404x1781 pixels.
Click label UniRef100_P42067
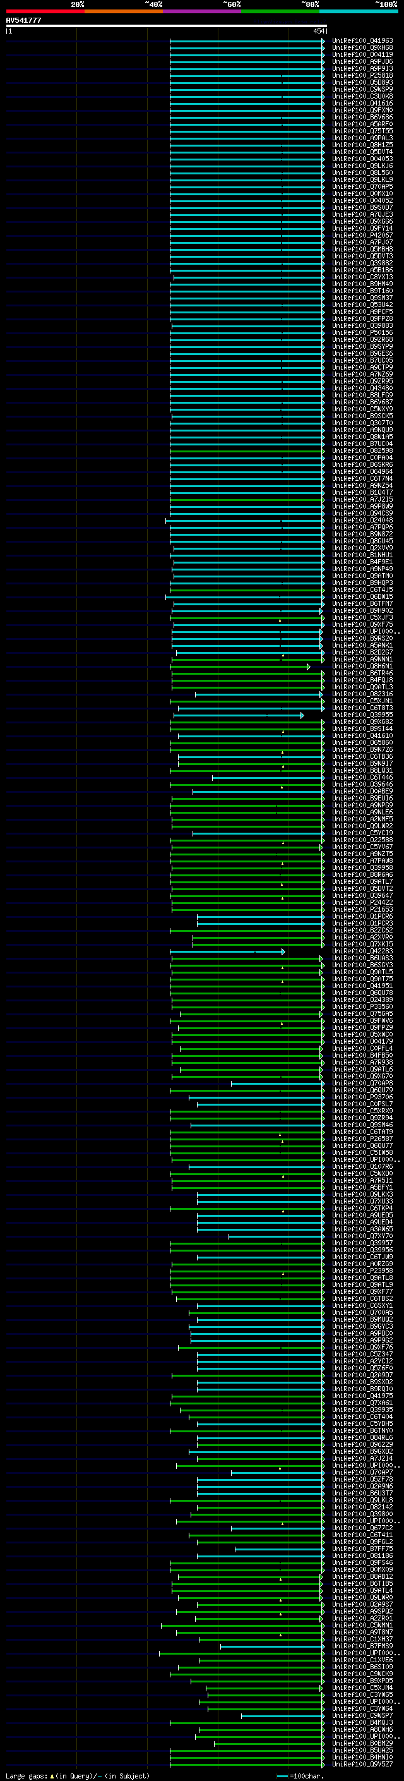pyautogui.click(x=362, y=235)
